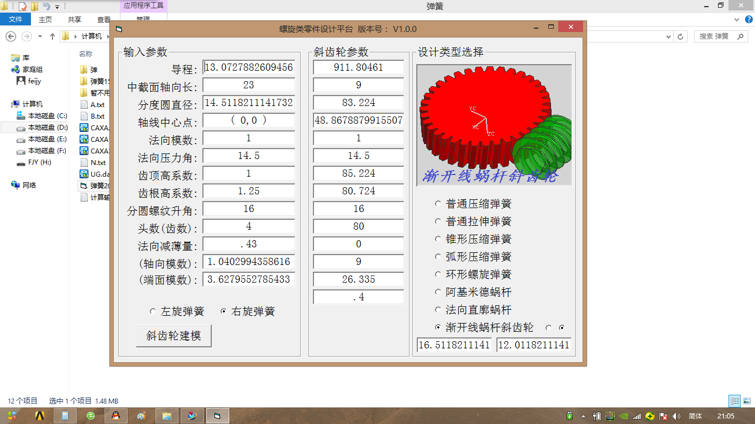Open the green browser taskbar icon

tap(91, 416)
